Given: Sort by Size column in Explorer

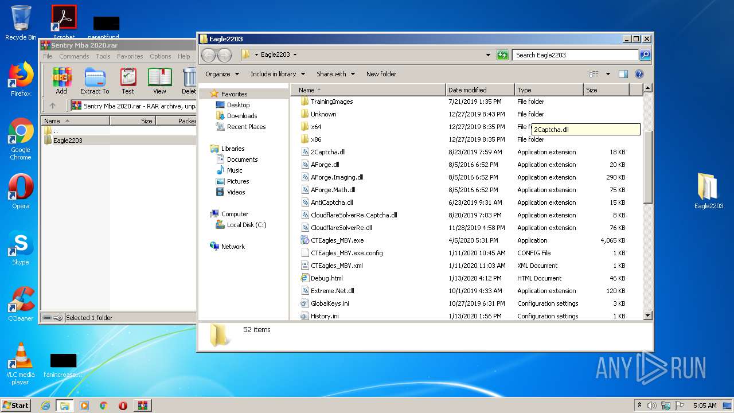Looking at the screenshot, I should (x=606, y=90).
